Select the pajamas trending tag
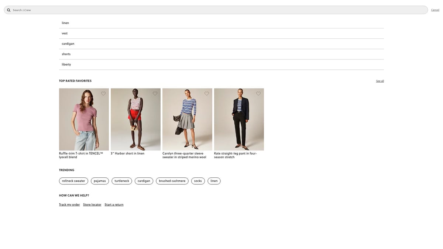443x249 pixels. coord(100,181)
